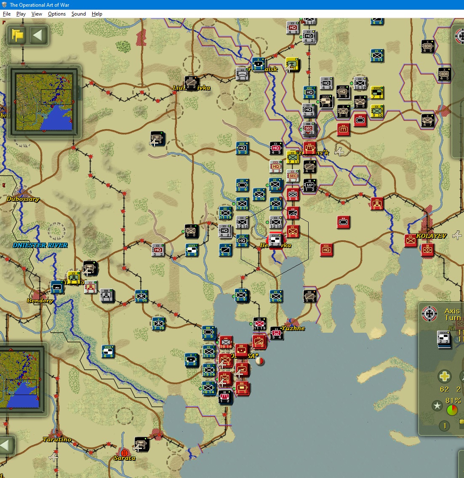This screenshot has width=464, height=478.
Task: Click the yellow flags button
Action: 17,35
